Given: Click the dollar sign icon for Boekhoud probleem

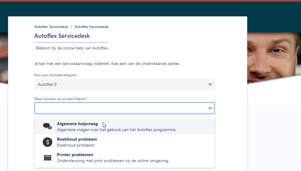Looking at the screenshot, I should tap(47, 142).
